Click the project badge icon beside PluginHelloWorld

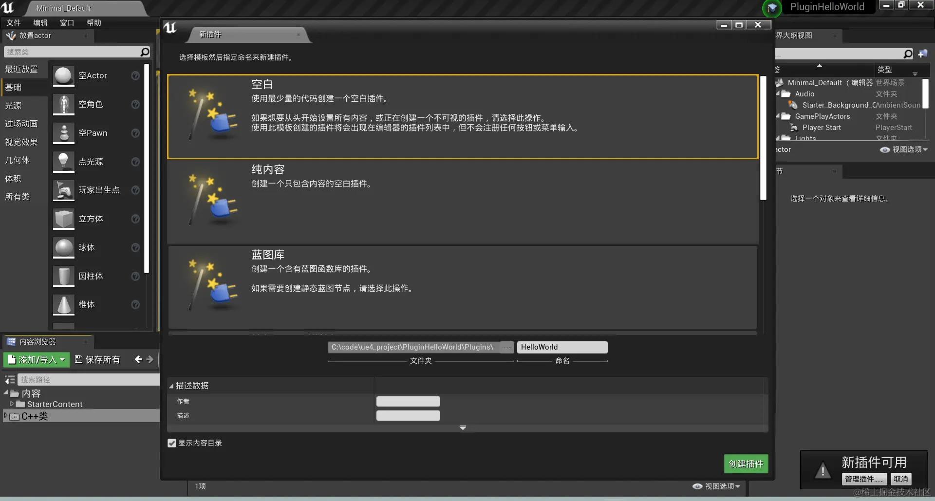point(772,8)
